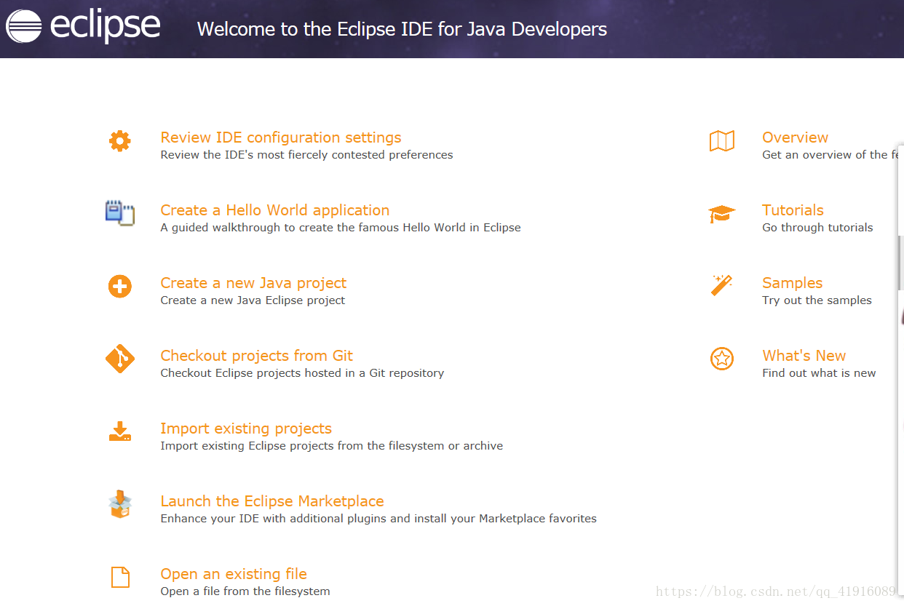Click the Marketplace box icon
904x606 pixels.
click(120, 504)
